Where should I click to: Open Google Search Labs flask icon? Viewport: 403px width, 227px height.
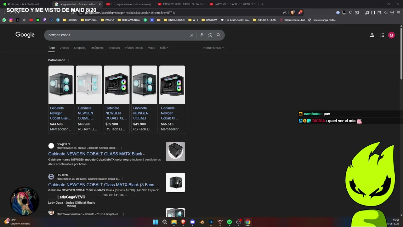[x=372, y=35]
